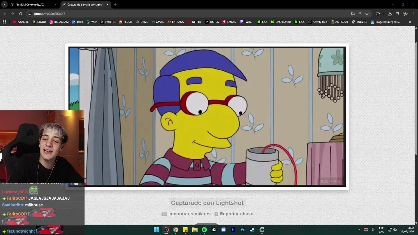The height and width of the screenshot is (235, 418).
Task: Open the DASHBOARD bookmark
Action: click(281, 22)
